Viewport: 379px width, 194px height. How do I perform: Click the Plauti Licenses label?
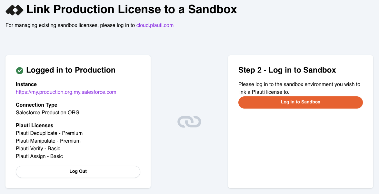35,125
